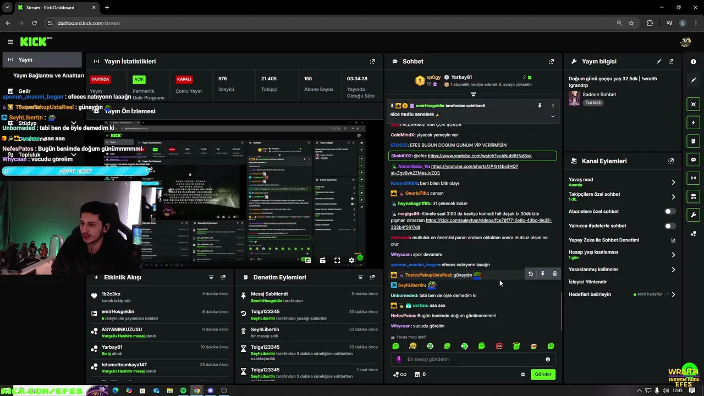Open Skald002's YouTube watch link

480,156
